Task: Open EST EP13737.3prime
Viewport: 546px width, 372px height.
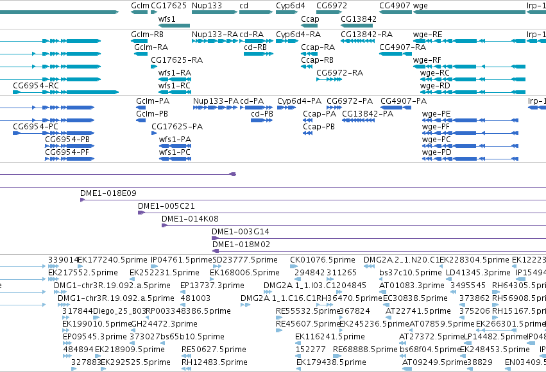Action: 212,286
